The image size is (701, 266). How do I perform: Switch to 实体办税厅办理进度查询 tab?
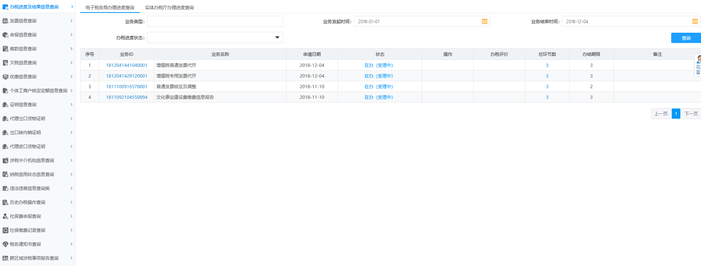pos(169,8)
